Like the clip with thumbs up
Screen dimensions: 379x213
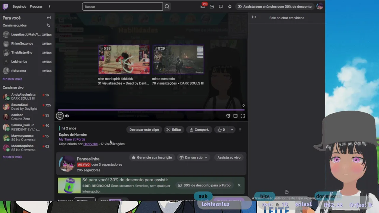click(221, 130)
